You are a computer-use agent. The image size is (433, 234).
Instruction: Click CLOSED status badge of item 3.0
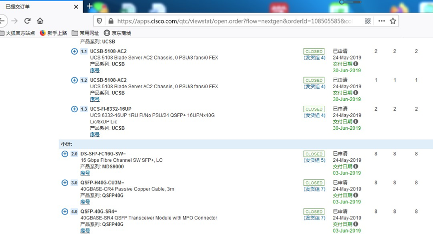click(x=314, y=183)
